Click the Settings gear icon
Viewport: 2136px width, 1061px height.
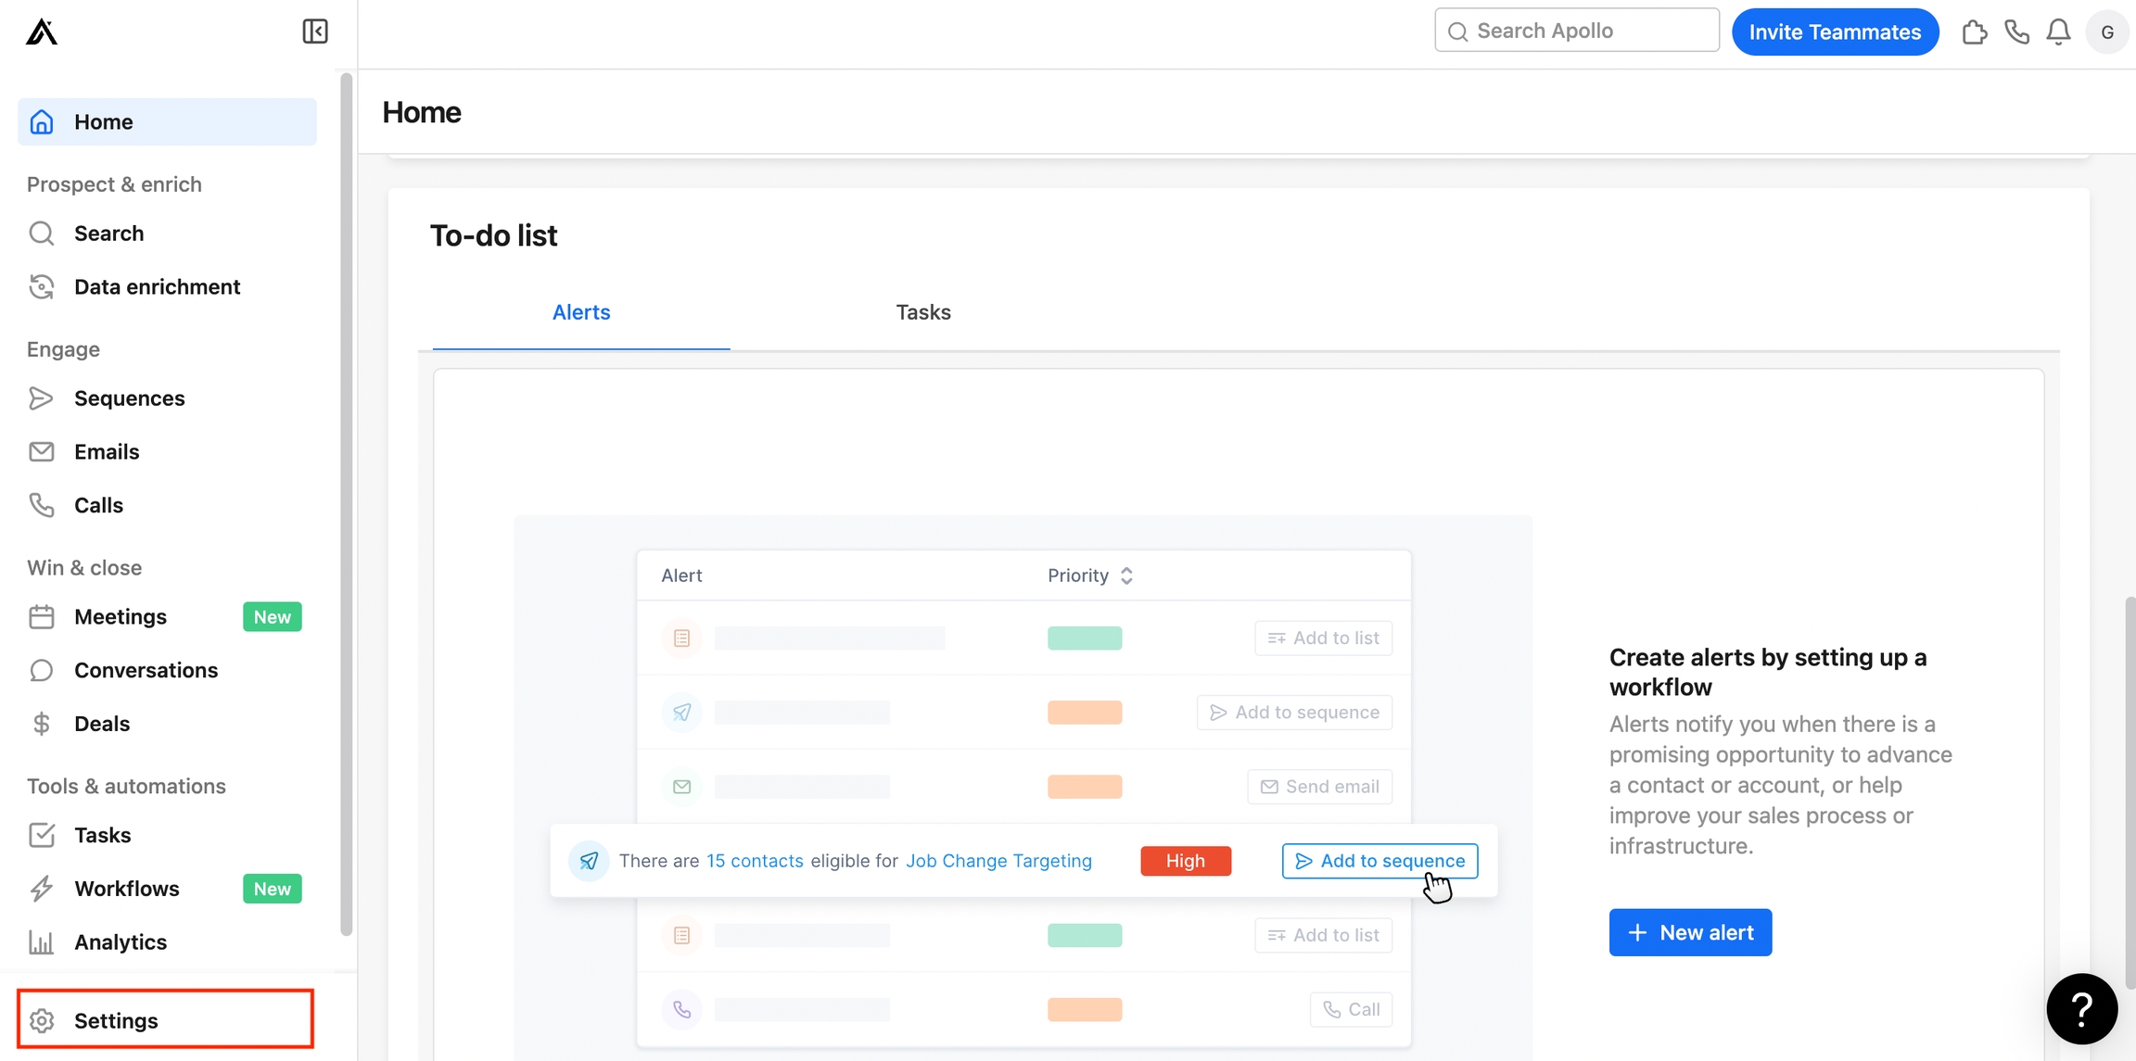pyautogui.click(x=42, y=1020)
